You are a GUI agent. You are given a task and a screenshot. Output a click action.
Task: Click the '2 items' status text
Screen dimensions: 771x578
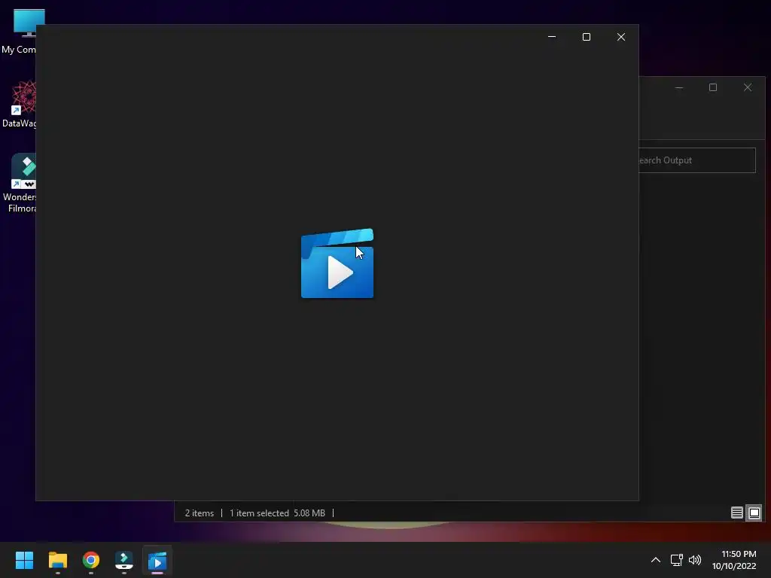coord(199,513)
